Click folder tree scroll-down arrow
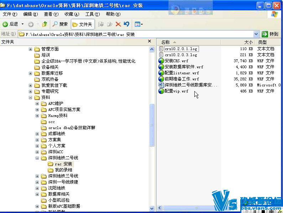Image resolution: width=283 pixels, height=213 pixels. pos(152,208)
